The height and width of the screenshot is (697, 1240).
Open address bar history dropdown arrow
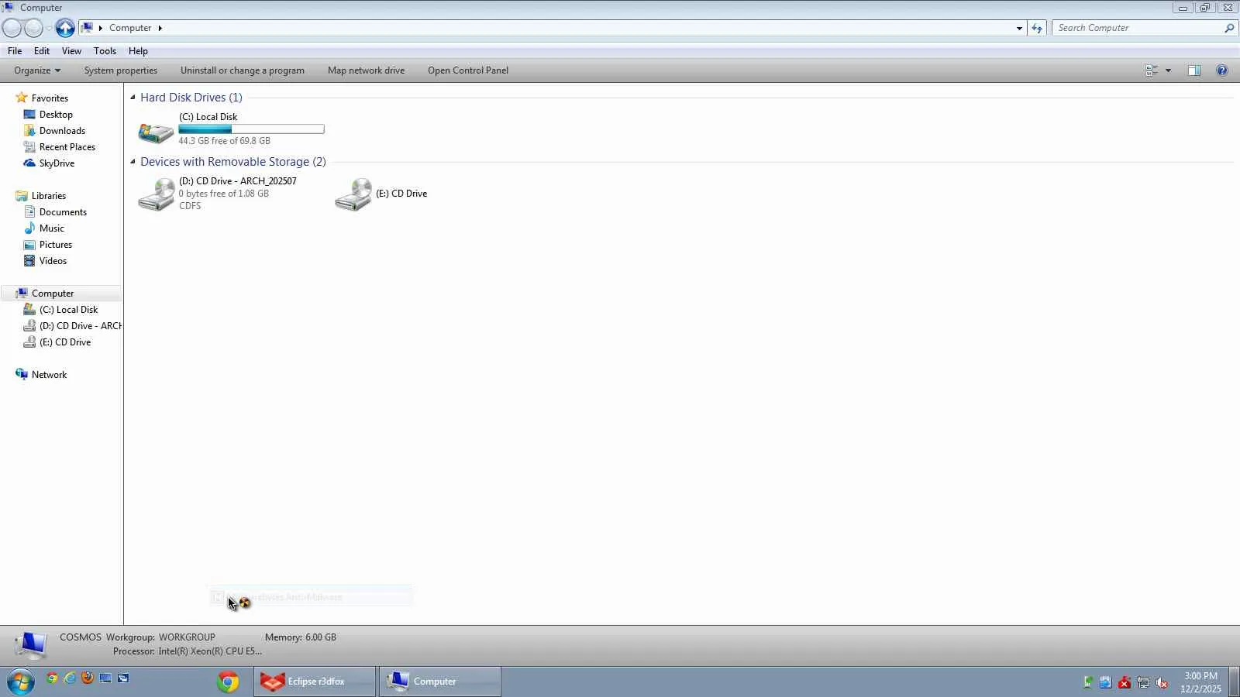[1019, 28]
